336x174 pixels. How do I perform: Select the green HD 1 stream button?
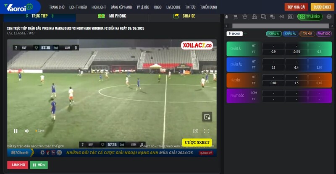point(39,165)
